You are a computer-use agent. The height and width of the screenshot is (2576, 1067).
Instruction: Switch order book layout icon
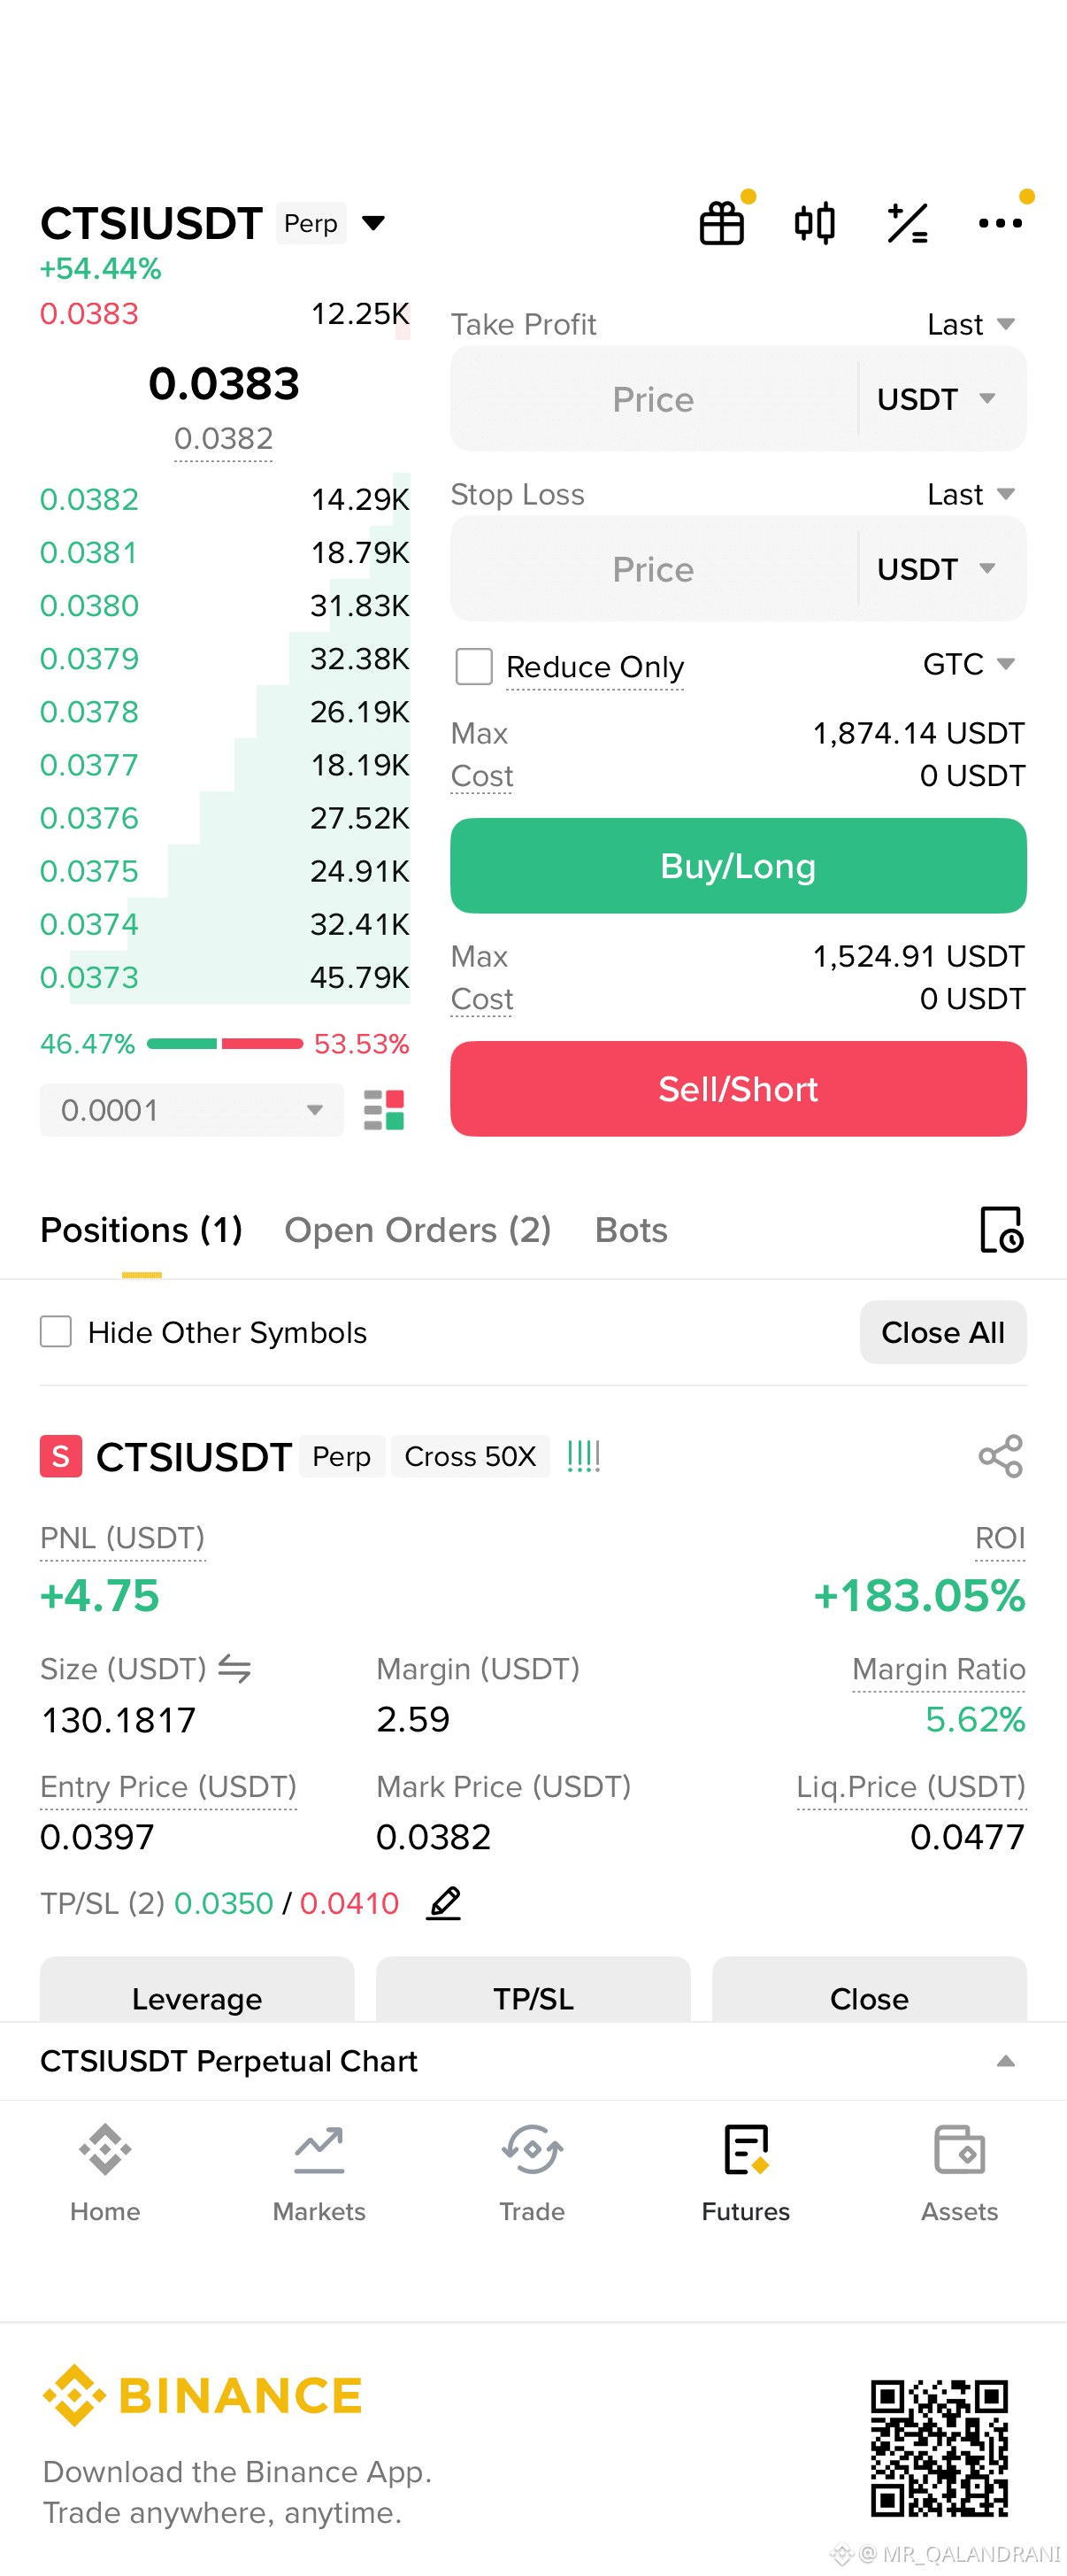pos(384,1110)
